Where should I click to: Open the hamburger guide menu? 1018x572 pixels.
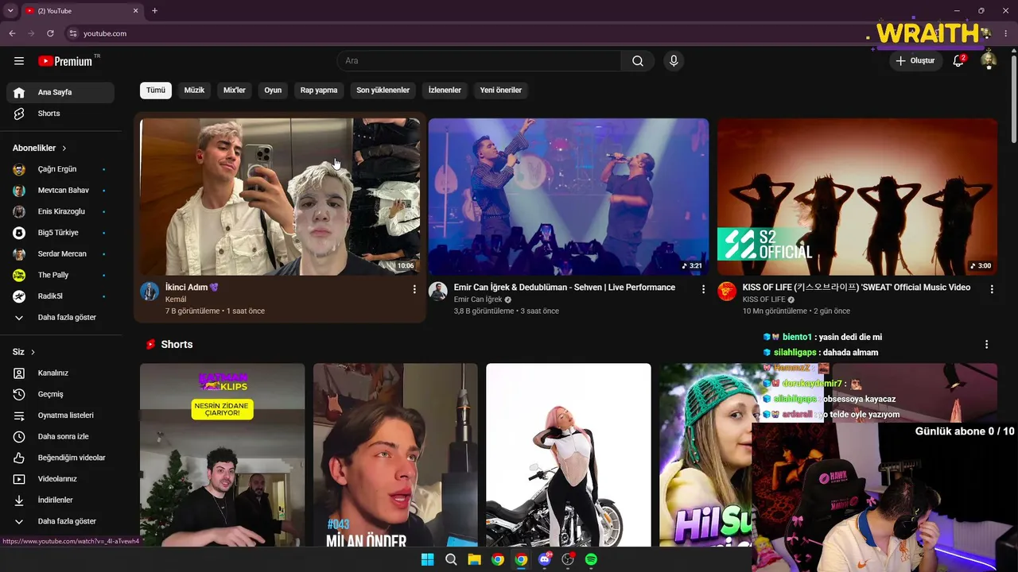[19, 61]
